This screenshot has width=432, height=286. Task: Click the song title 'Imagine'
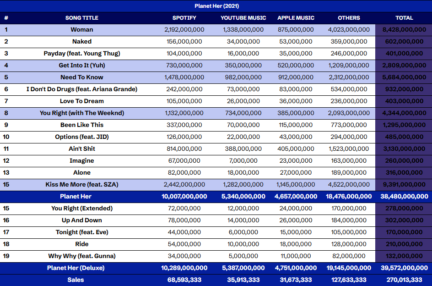click(82, 161)
